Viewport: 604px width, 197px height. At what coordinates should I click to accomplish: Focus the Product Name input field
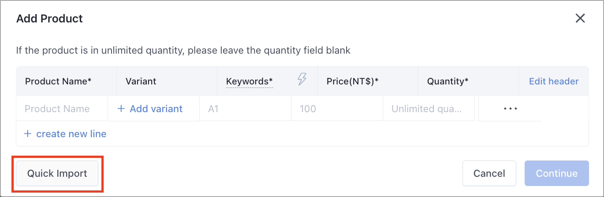pos(62,109)
